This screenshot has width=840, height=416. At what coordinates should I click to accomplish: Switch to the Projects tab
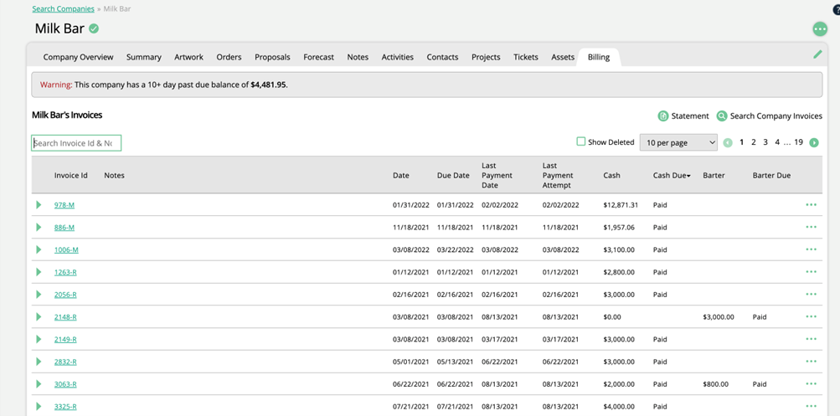click(486, 57)
